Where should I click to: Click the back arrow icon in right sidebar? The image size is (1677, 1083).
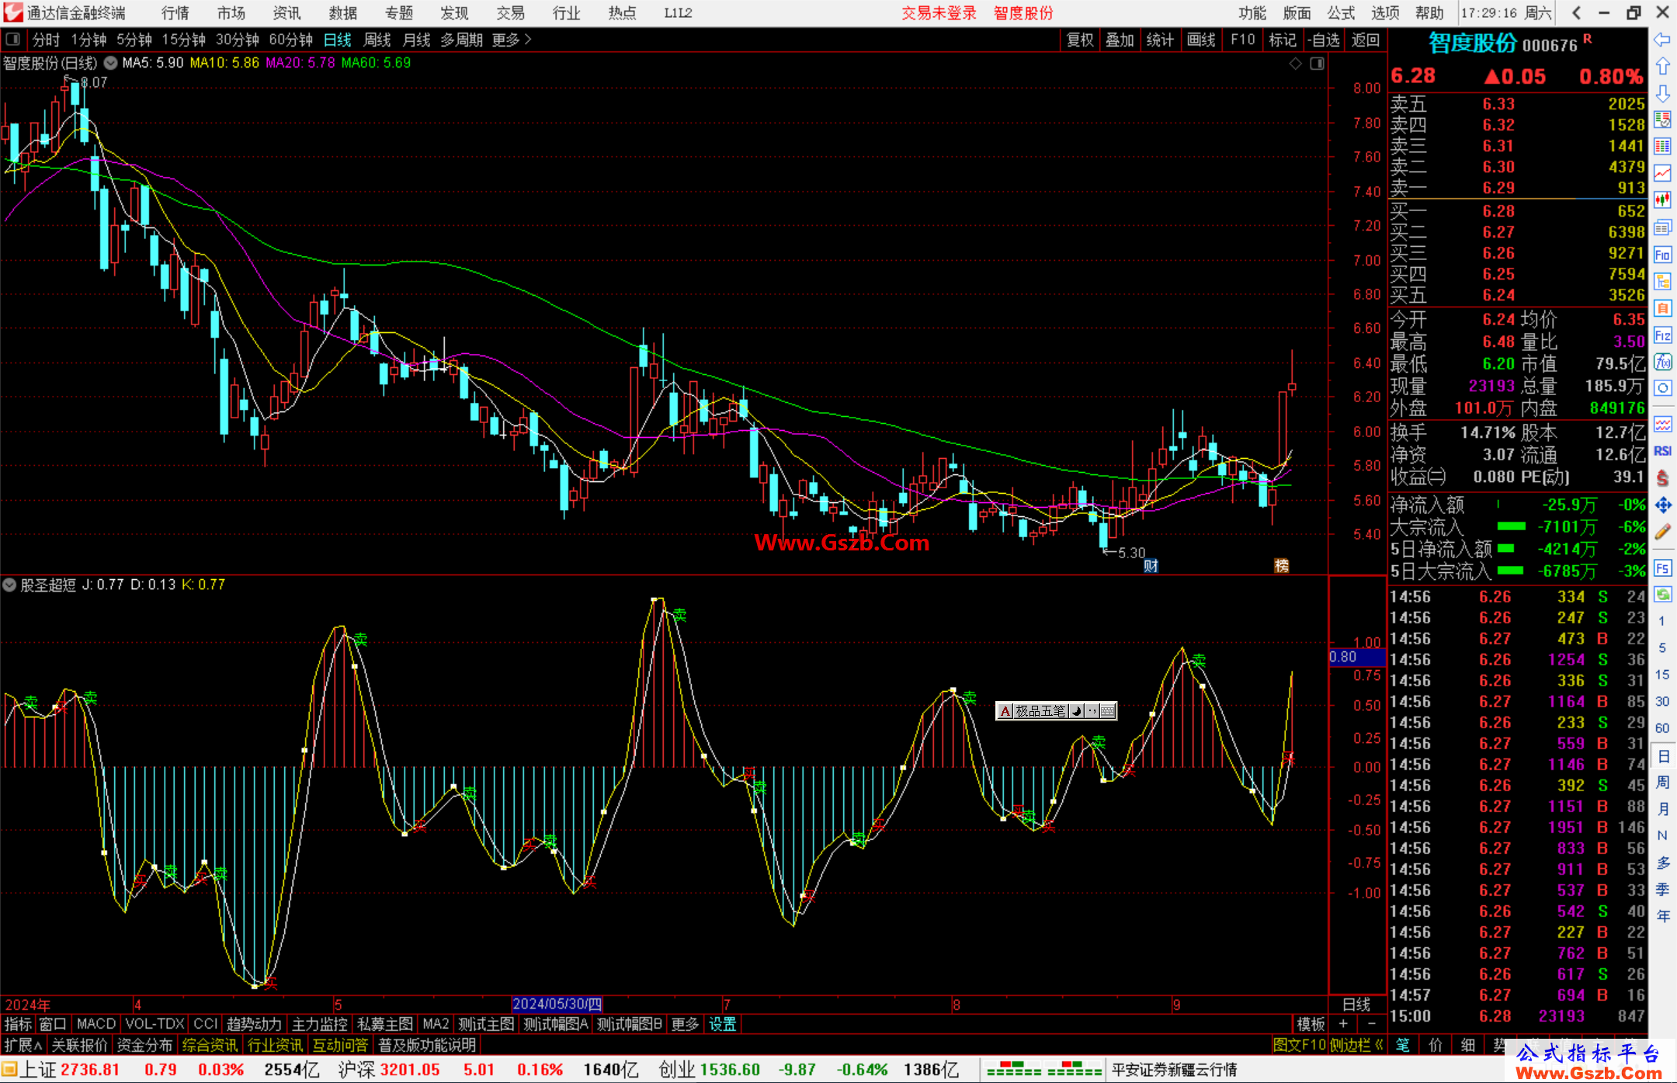coord(1662,40)
